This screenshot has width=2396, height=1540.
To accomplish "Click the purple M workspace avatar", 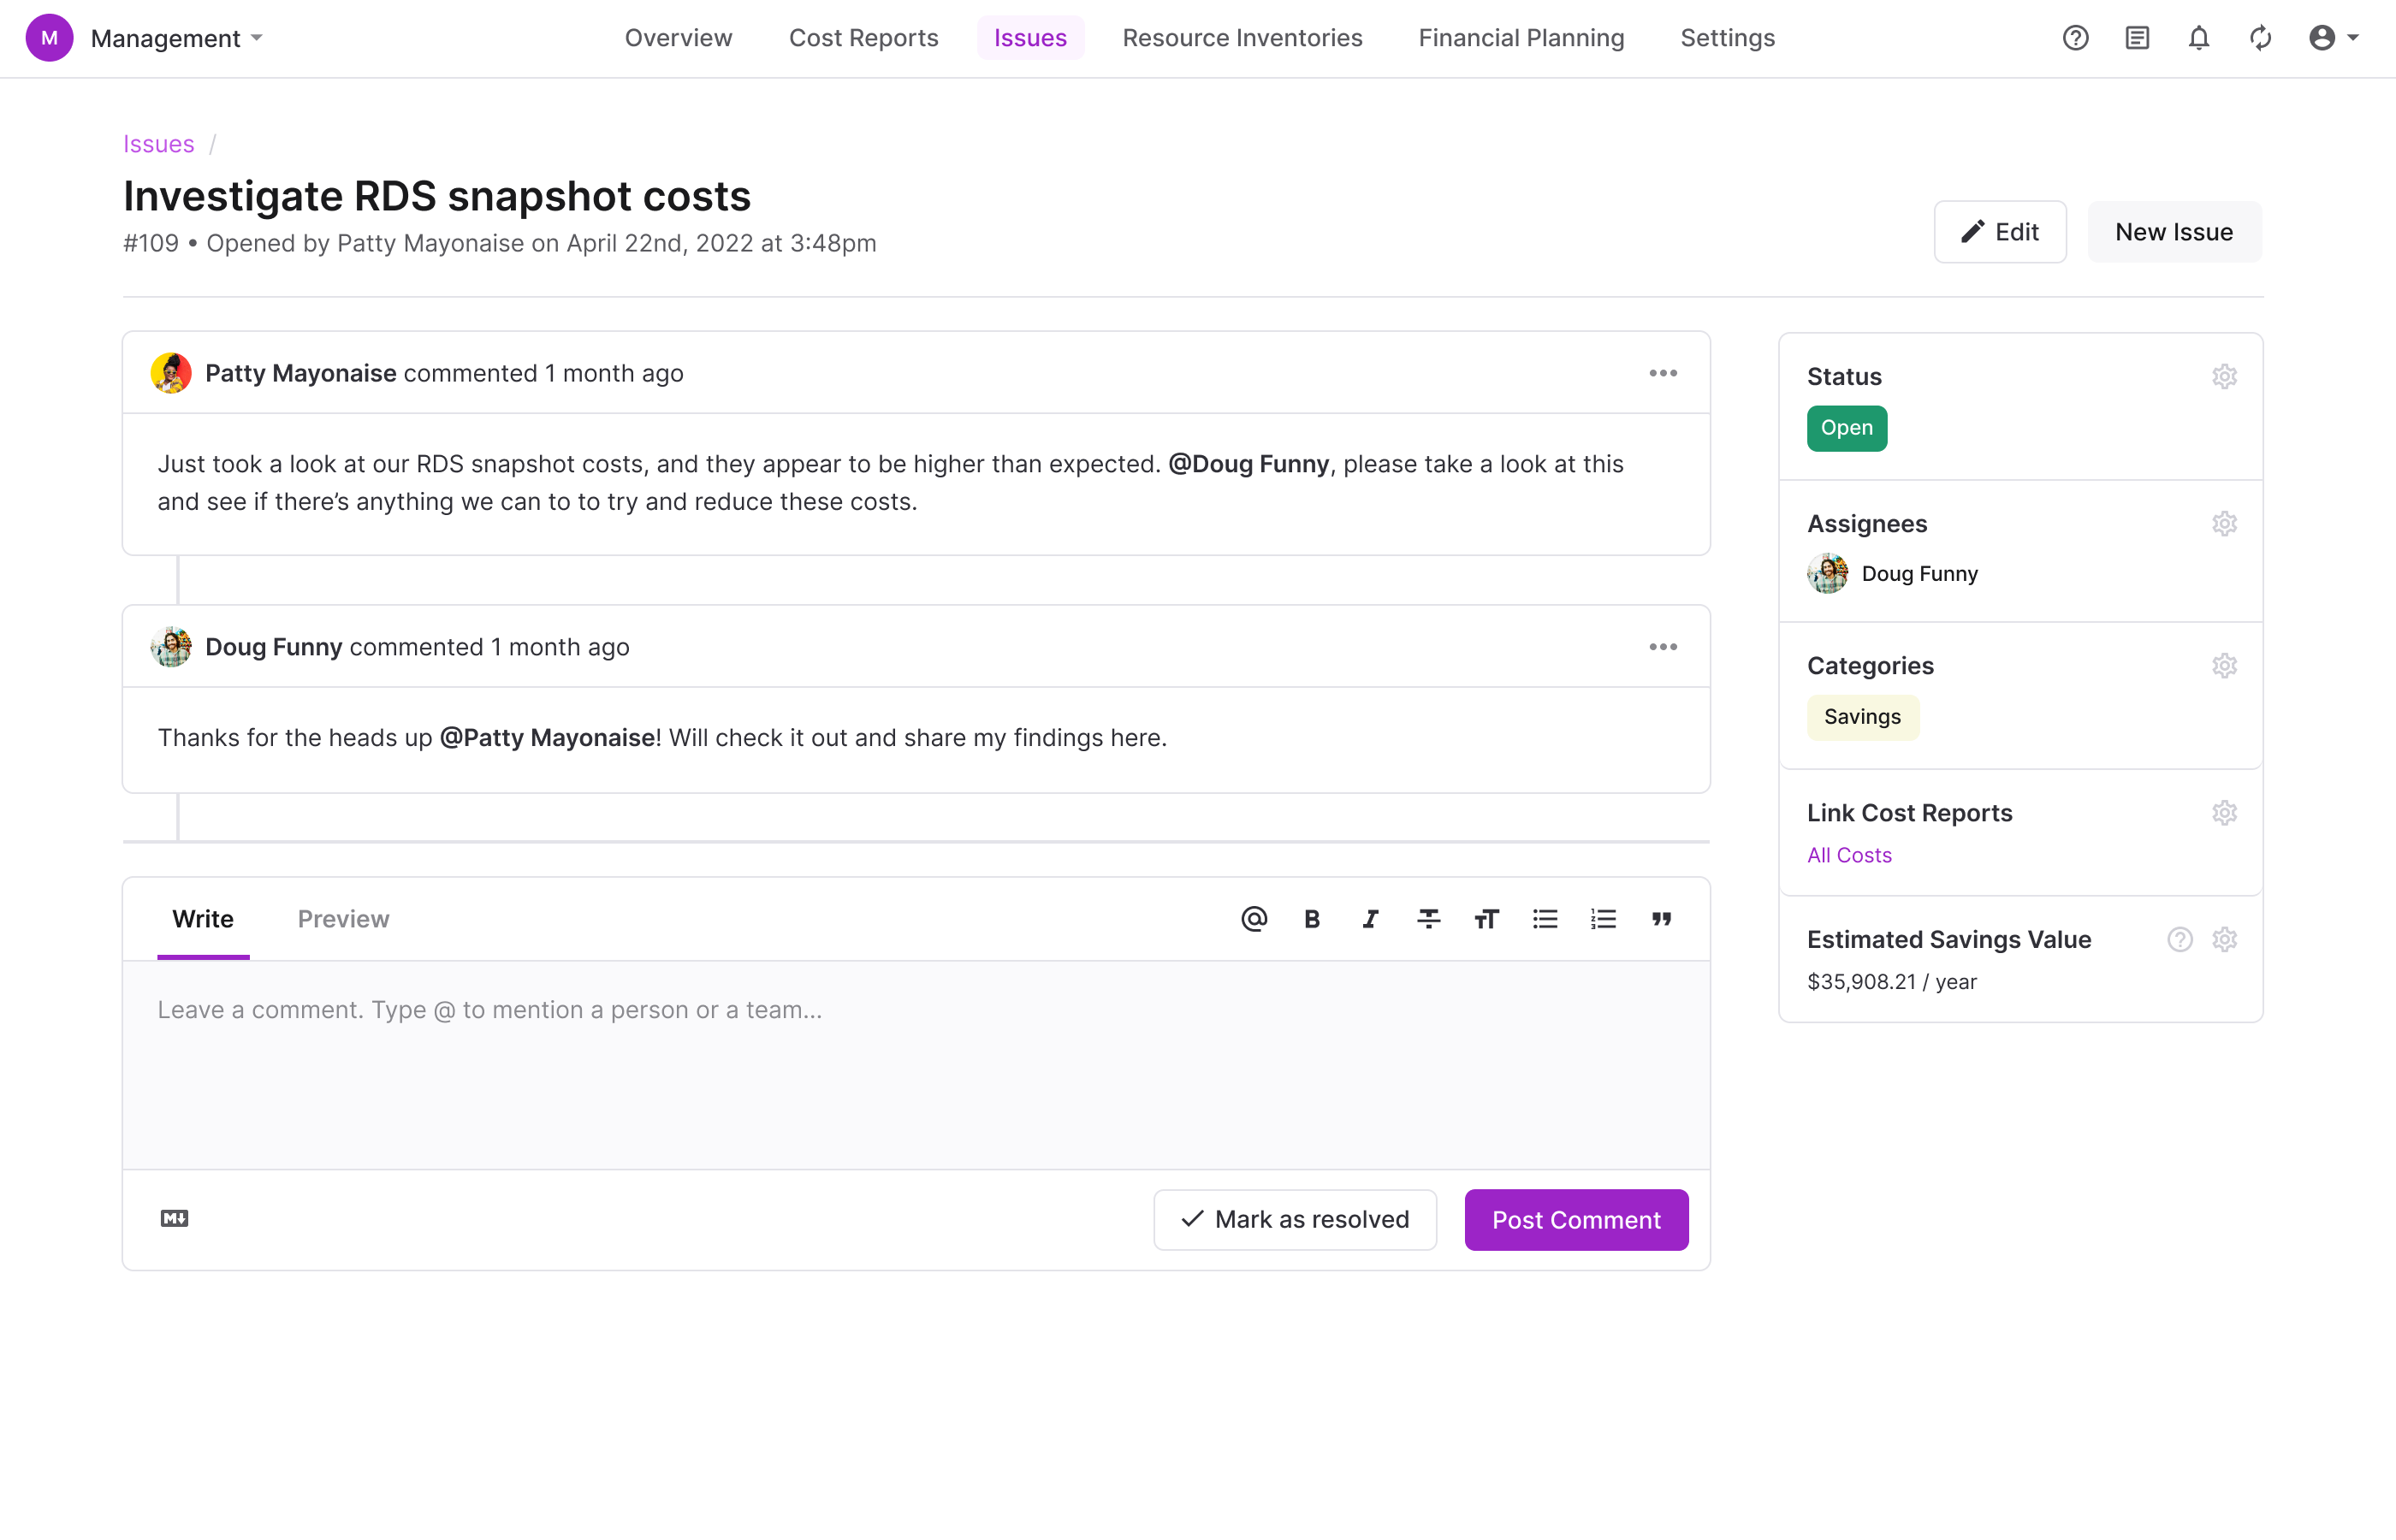I will point(49,38).
